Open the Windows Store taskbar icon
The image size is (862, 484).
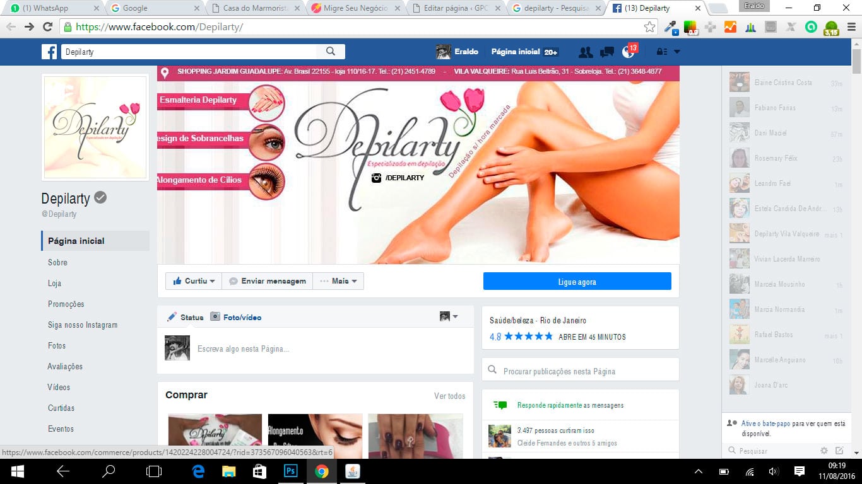[260, 471]
